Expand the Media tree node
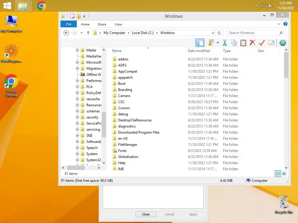 pos(77,50)
